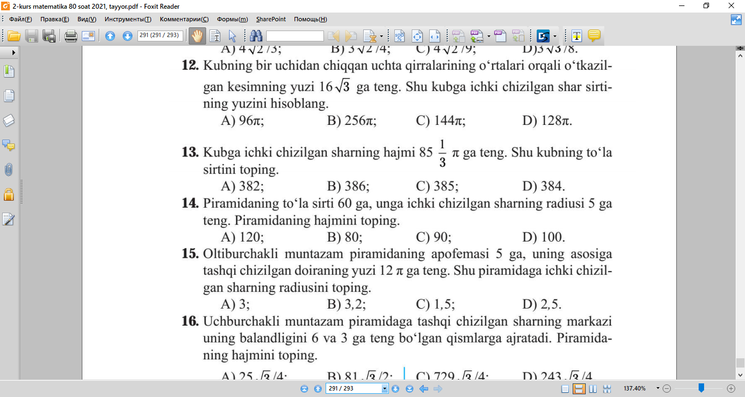Click the Fit Width icon

[435, 37]
